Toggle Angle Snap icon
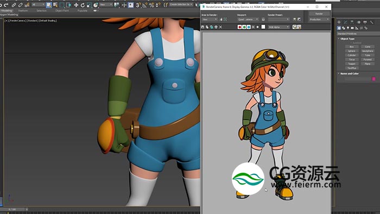 [145, 5]
